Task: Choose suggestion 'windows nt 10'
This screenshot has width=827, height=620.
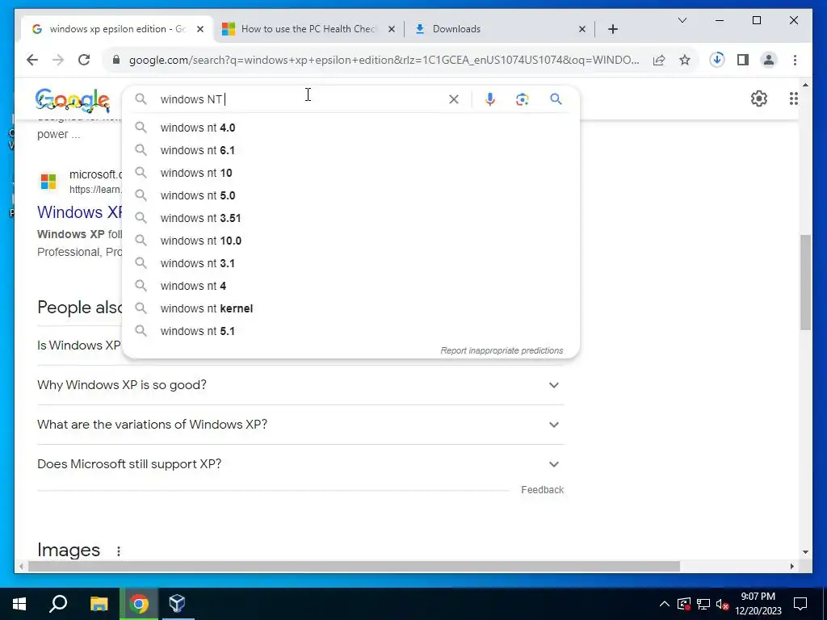Action: (x=351, y=173)
